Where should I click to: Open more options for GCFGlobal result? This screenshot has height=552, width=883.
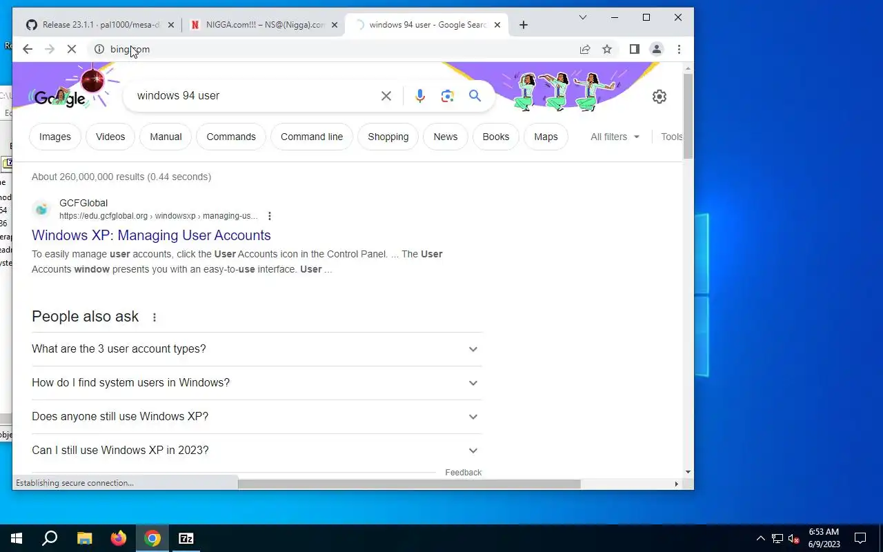coord(270,216)
